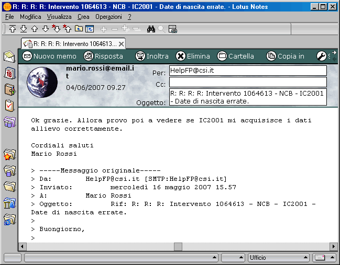Click the Copia in button

[285, 56]
